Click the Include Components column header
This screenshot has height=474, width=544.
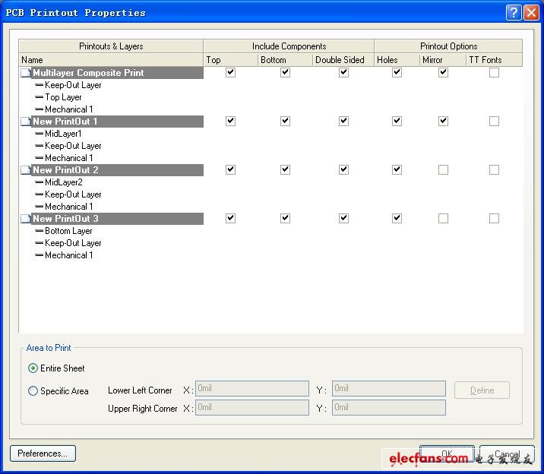289,46
